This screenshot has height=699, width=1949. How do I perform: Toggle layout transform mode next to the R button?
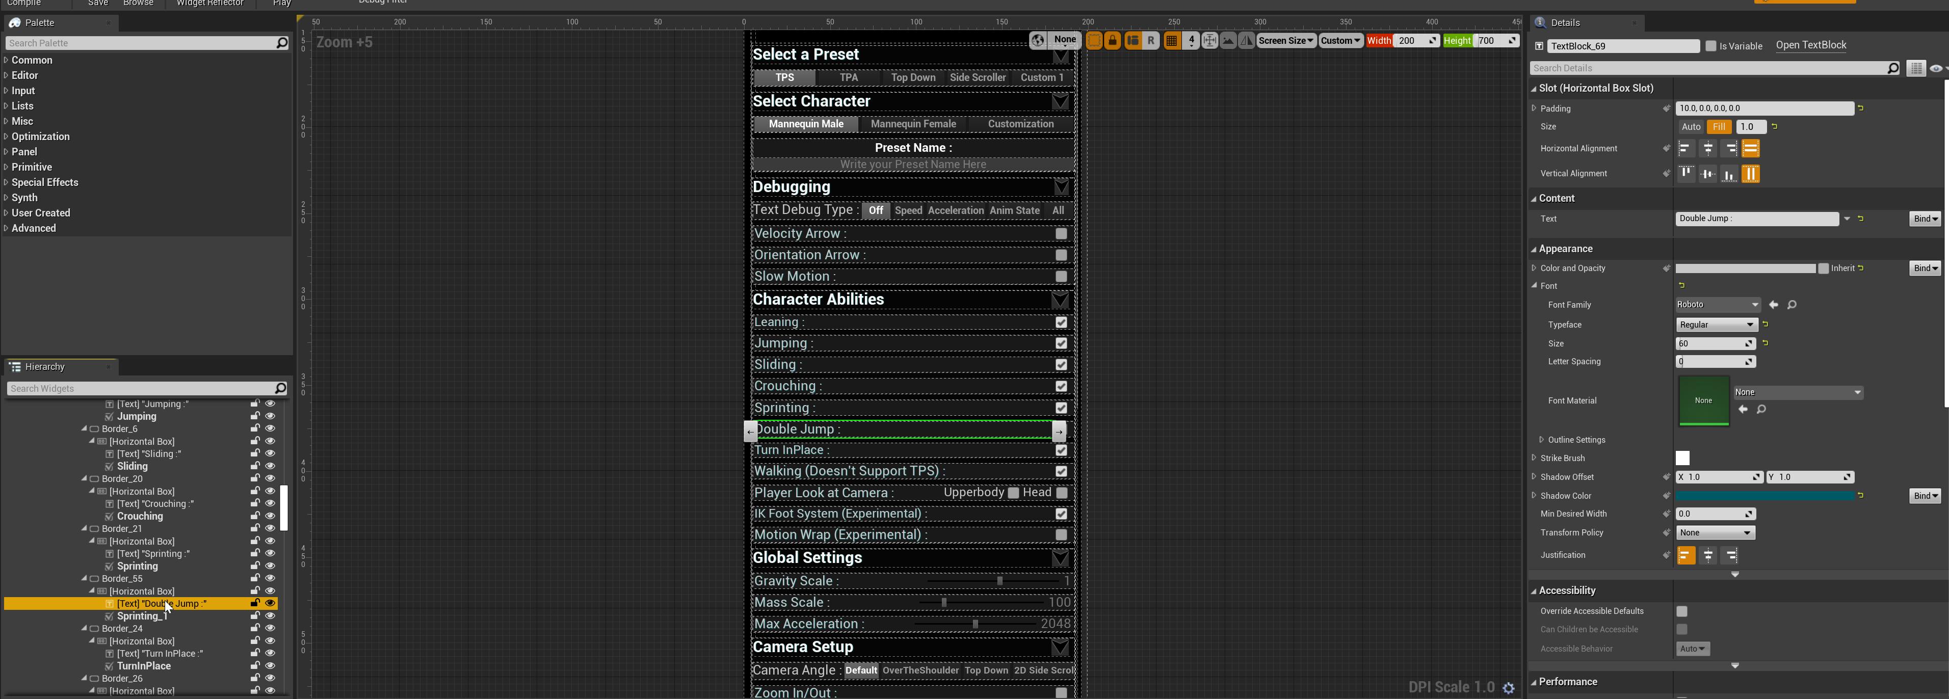[x=1132, y=41]
